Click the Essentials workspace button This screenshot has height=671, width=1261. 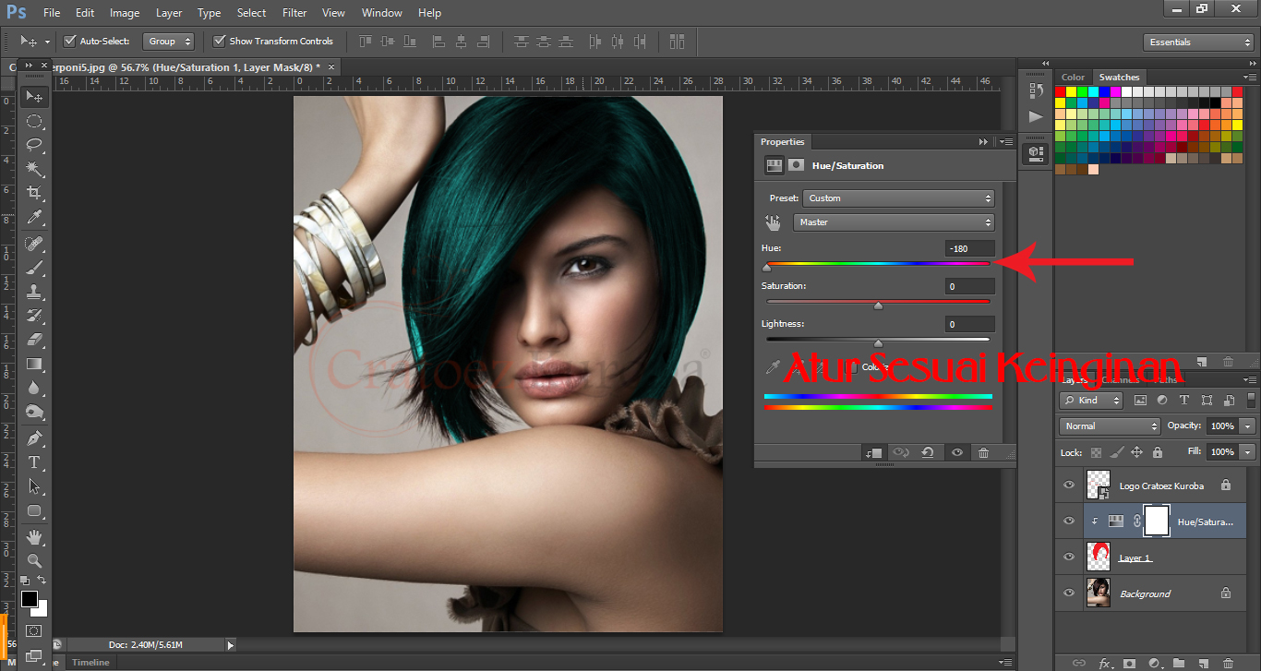(x=1197, y=41)
